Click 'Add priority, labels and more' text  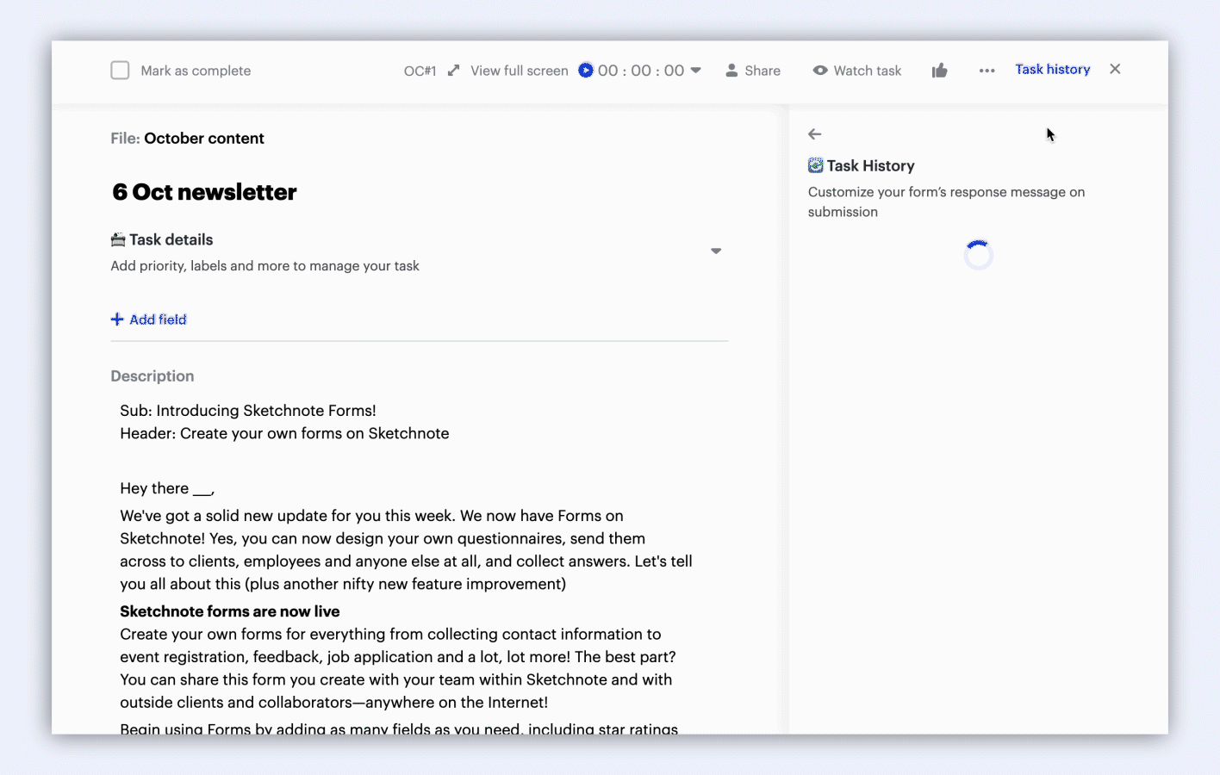coord(265,266)
